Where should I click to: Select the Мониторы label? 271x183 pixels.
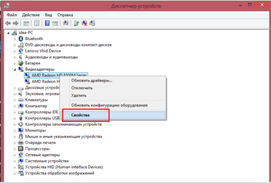click(35, 130)
